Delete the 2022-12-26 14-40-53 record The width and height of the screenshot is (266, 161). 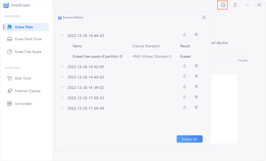196,76
